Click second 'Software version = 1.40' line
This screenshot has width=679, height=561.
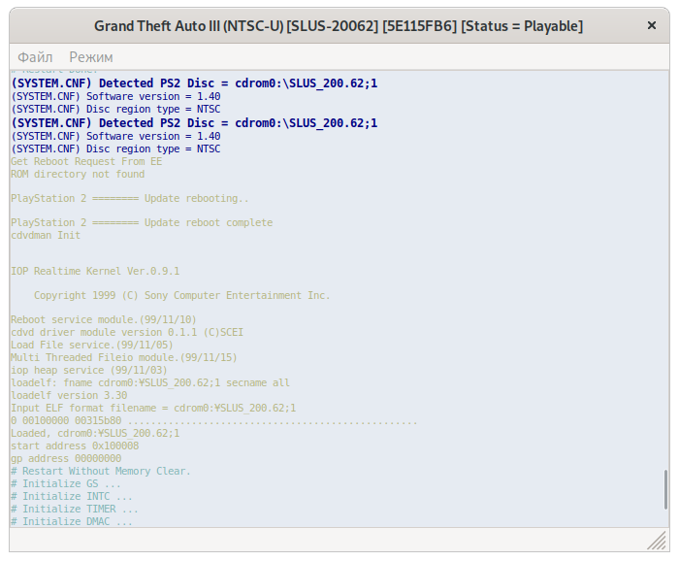click(115, 136)
